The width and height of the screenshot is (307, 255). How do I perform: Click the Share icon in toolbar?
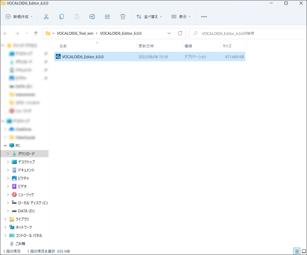pos(107,17)
